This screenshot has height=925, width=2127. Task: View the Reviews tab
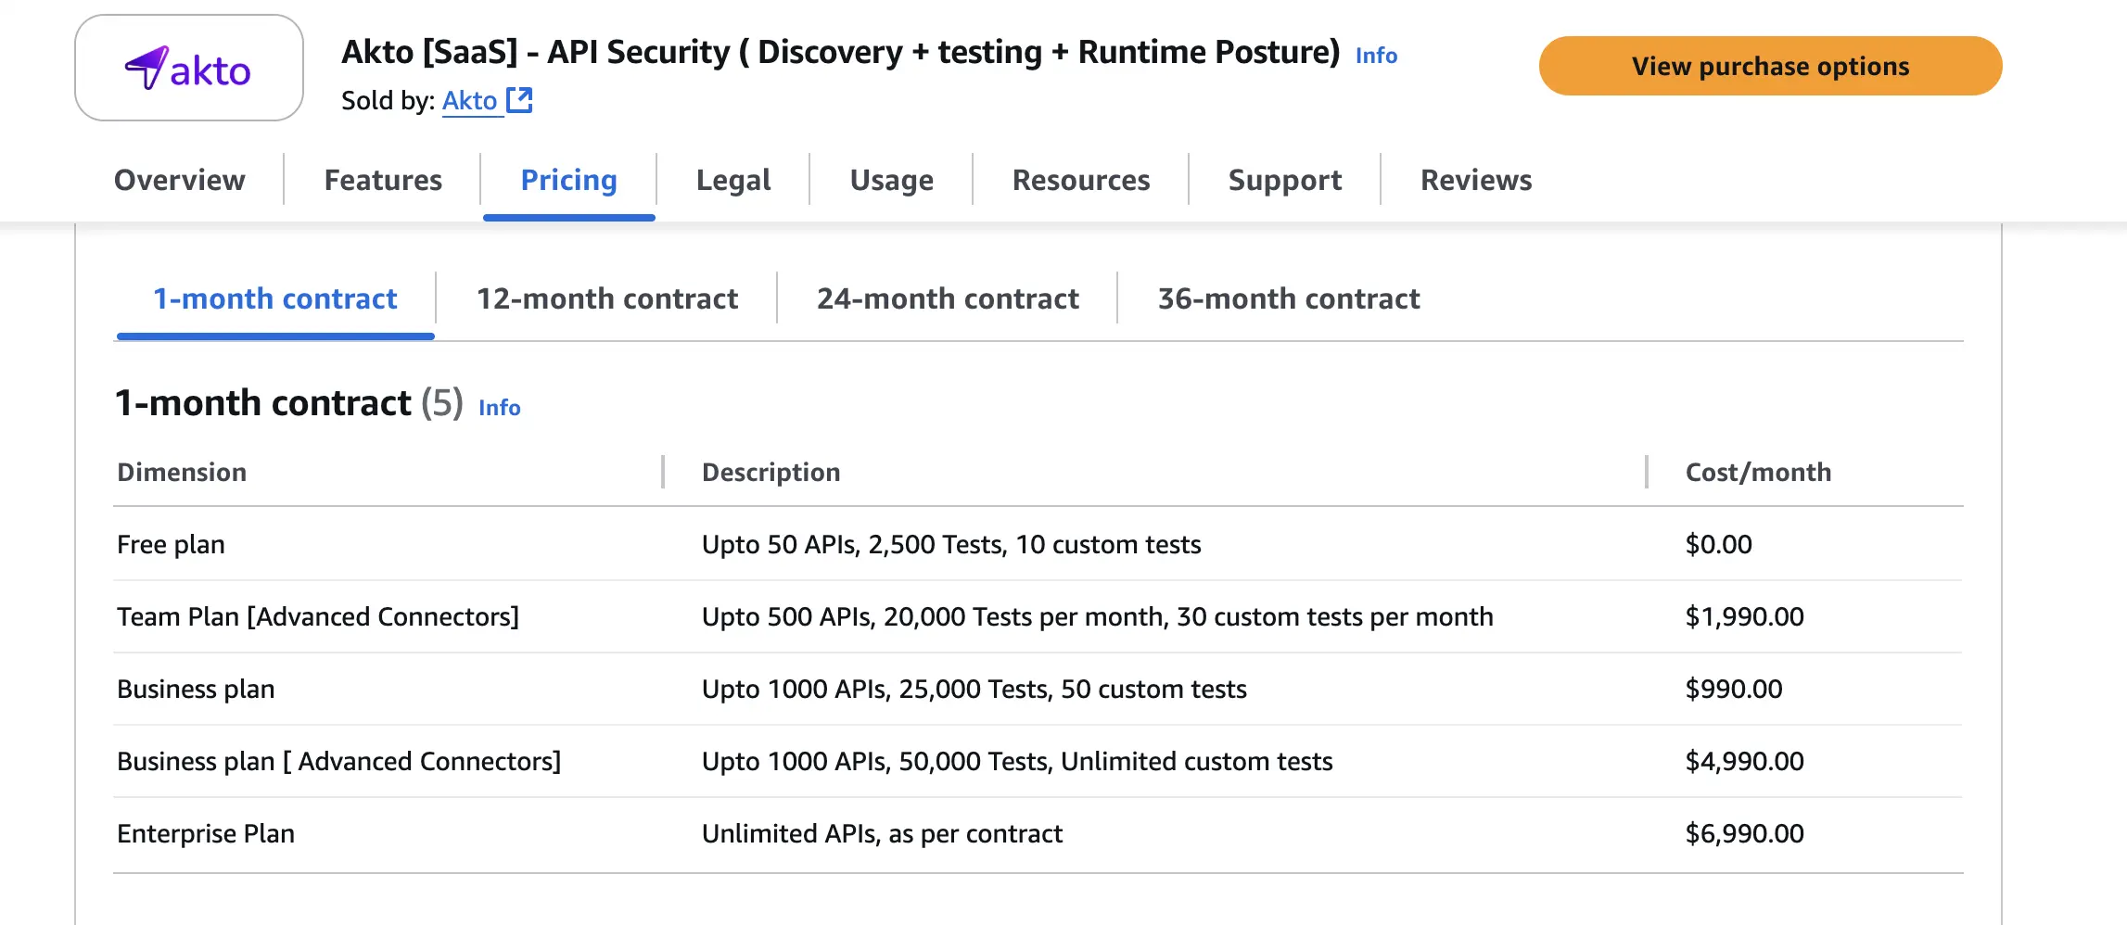[1476, 180]
